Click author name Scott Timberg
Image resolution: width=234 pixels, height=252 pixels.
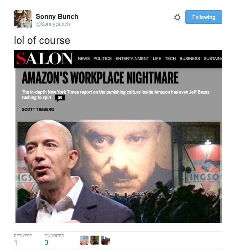[x=38, y=110]
